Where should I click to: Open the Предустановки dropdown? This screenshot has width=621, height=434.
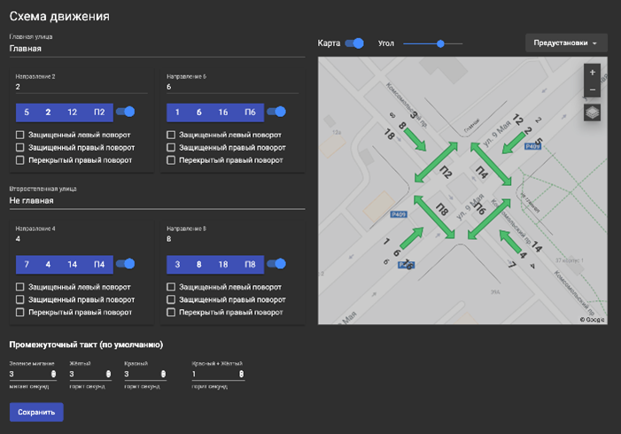pos(566,43)
